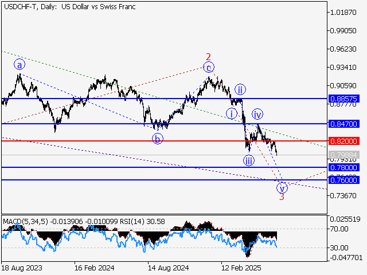
Task: Click the circled wave 'ii' label
Action: coord(240,89)
